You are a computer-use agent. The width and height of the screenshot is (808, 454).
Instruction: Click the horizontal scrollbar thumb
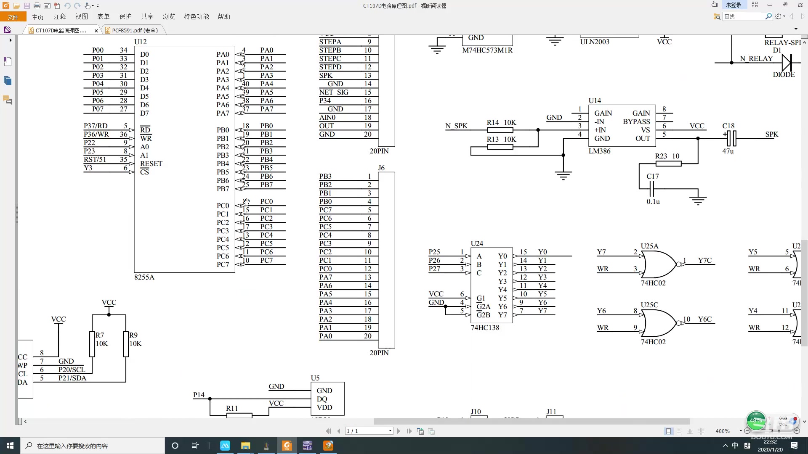tap(531, 421)
